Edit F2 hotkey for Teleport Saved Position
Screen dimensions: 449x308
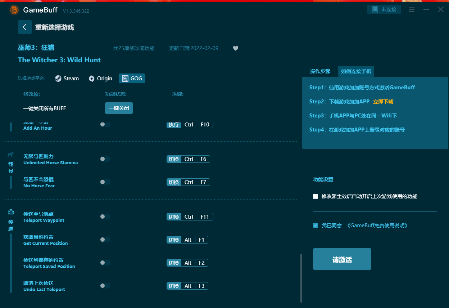201,263
